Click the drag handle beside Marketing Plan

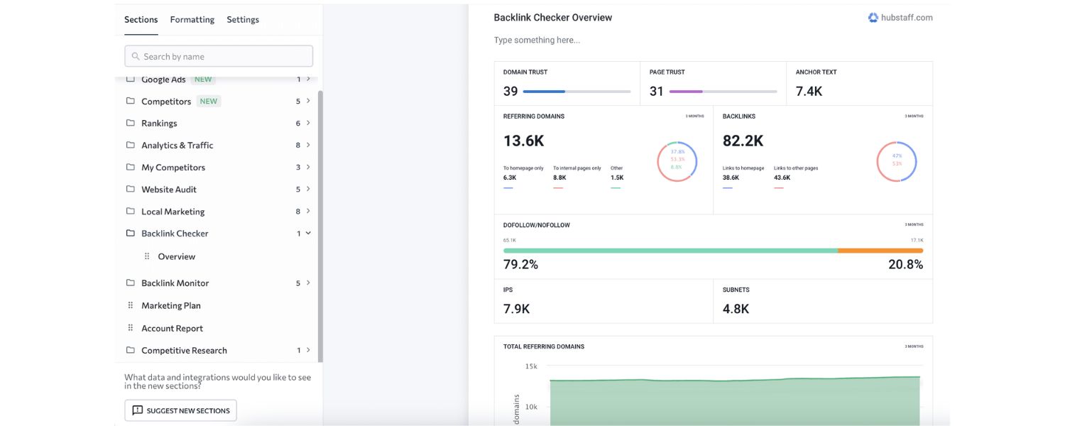click(x=131, y=305)
